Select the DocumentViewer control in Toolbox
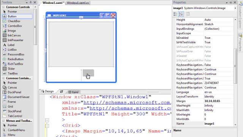 pyautogui.click(x=19, y=97)
